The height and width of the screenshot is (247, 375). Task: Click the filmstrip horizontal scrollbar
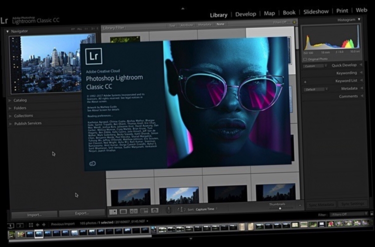80,238
